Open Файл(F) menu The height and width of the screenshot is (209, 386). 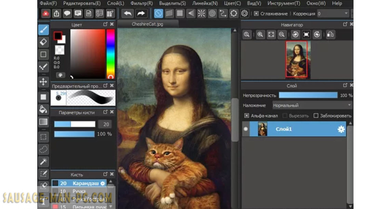point(48,3)
